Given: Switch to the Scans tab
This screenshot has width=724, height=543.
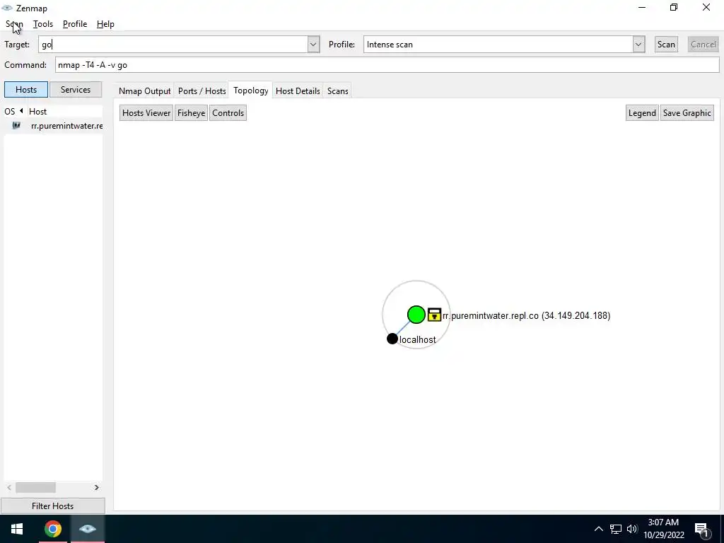Looking at the screenshot, I should [337, 91].
